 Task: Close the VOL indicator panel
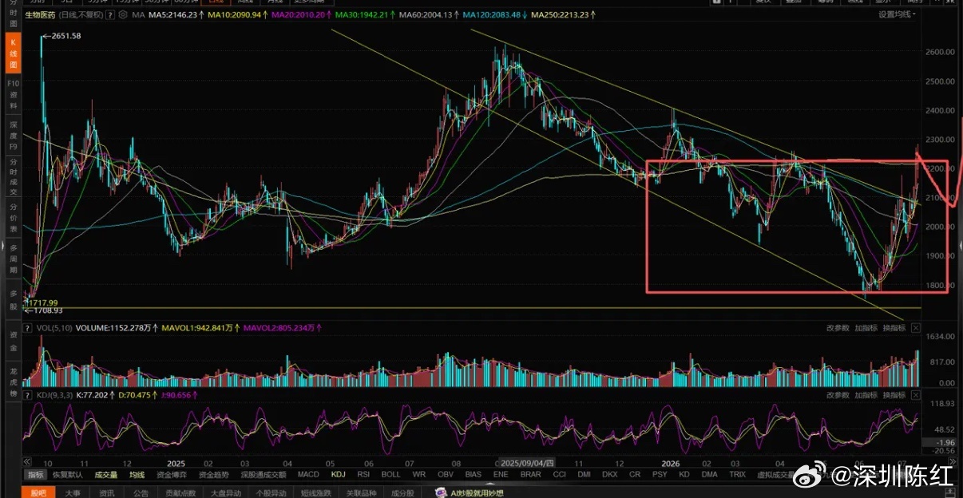916,328
